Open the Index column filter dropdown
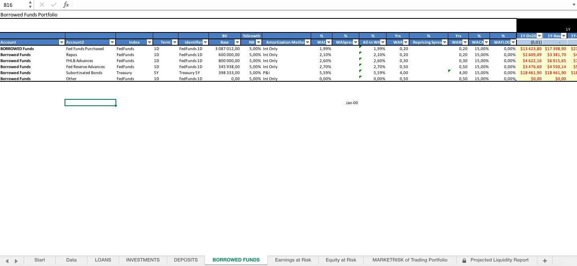577x266 pixels. point(150,42)
